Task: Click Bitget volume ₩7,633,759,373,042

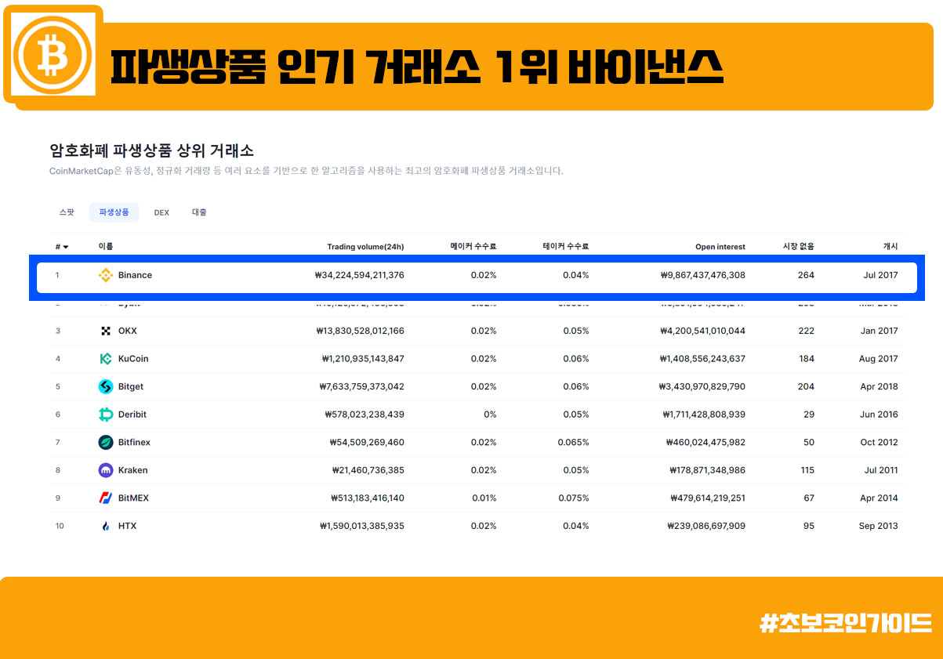Action: 361,386
